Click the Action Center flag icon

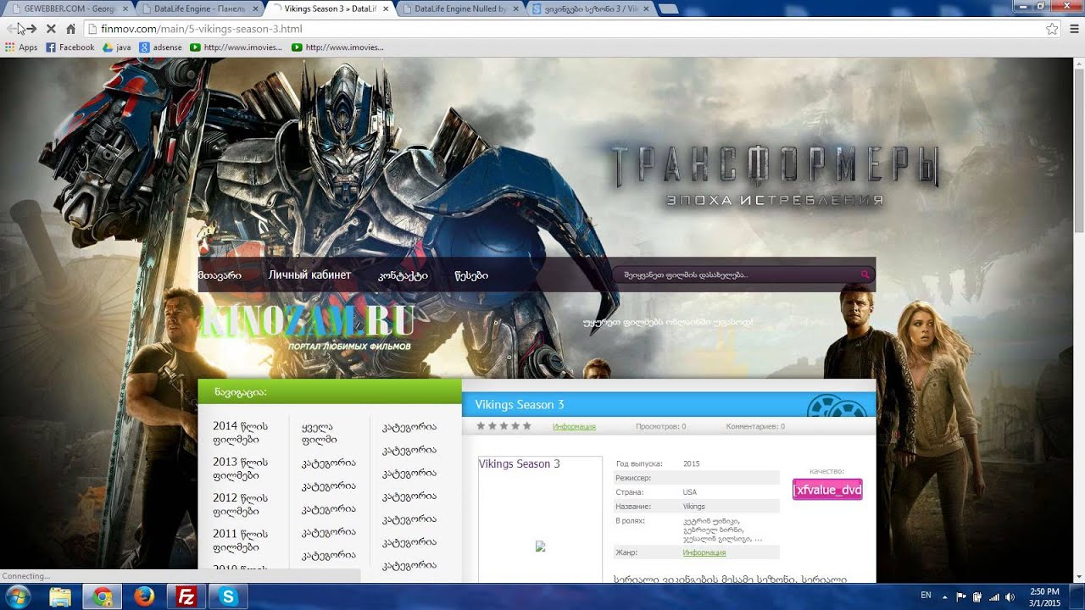(x=961, y=596)
